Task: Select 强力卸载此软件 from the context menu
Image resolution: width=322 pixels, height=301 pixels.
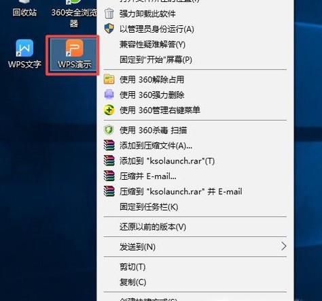Action: tap(195, 14)
